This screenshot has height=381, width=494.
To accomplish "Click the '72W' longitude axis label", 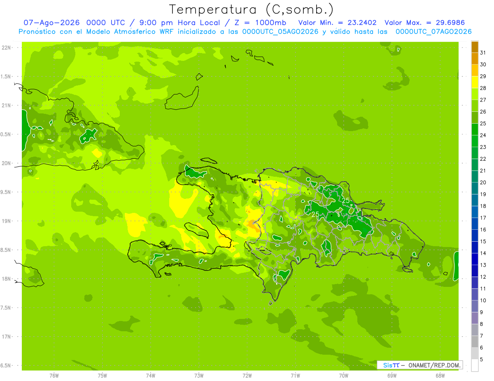I will pyautogui.click(x=247, y=376).
